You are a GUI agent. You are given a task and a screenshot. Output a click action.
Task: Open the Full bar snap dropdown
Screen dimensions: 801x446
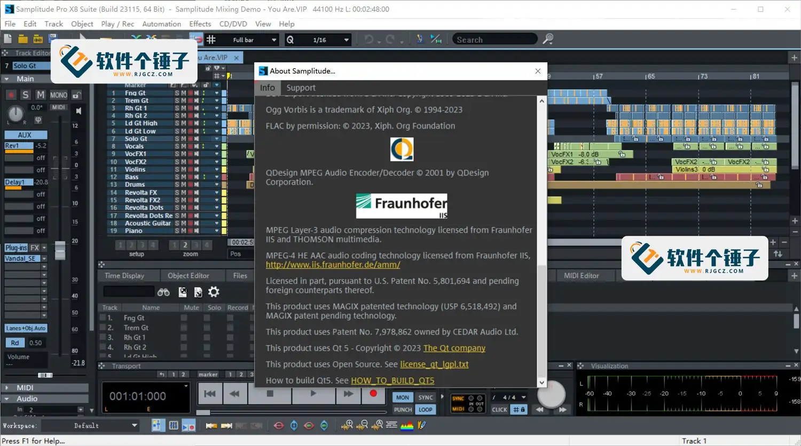274,40
